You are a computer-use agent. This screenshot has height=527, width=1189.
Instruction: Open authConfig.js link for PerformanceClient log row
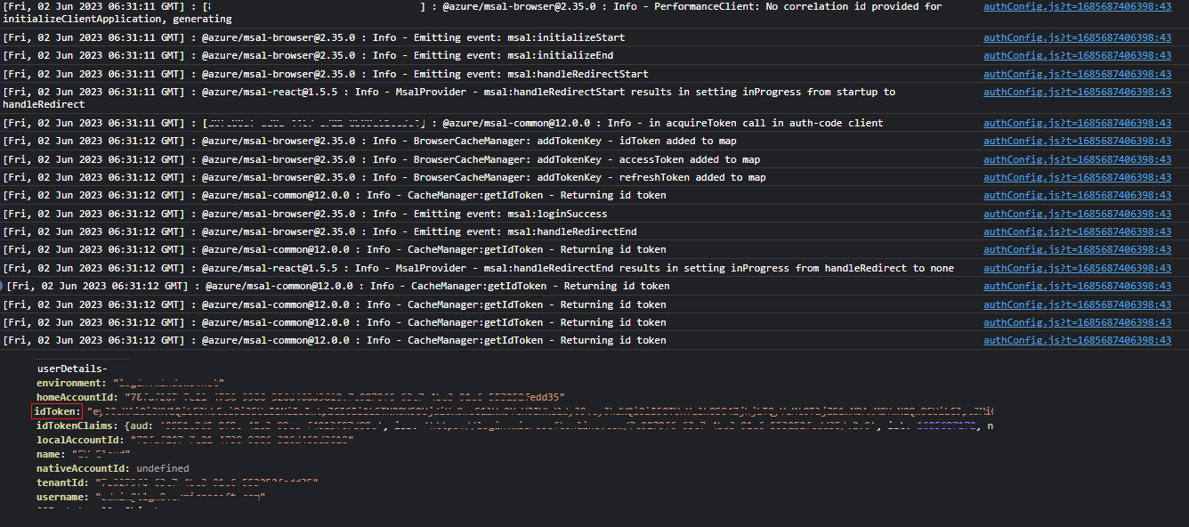tap(1077, 6)
